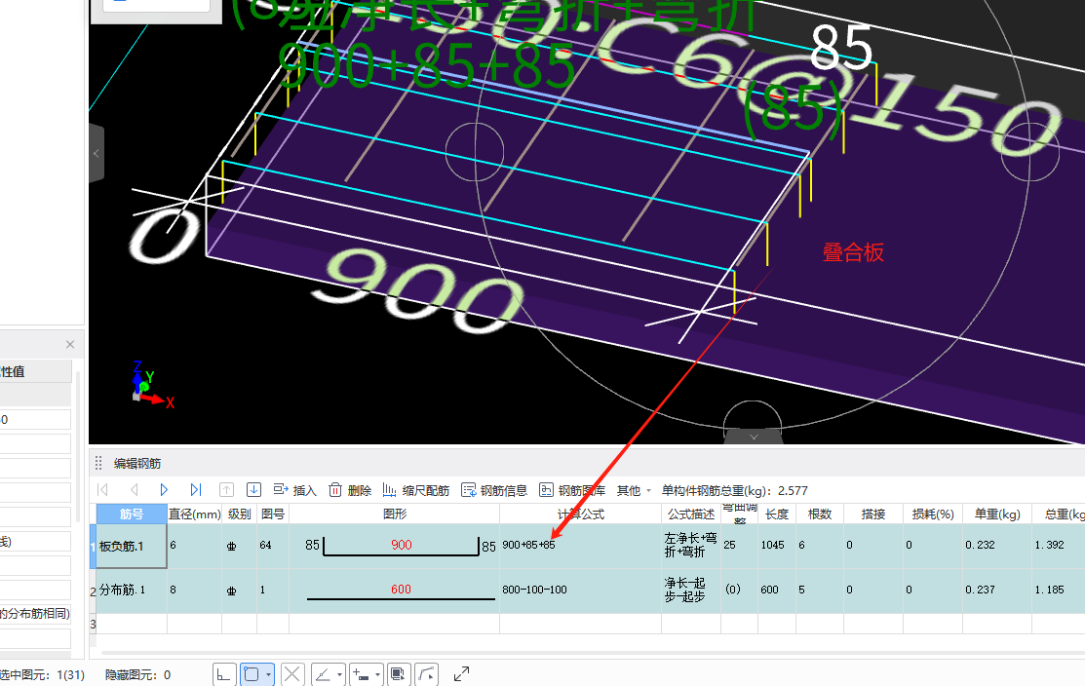
Task: Select the angle snap tool
Action: click(x=323, y=674)
